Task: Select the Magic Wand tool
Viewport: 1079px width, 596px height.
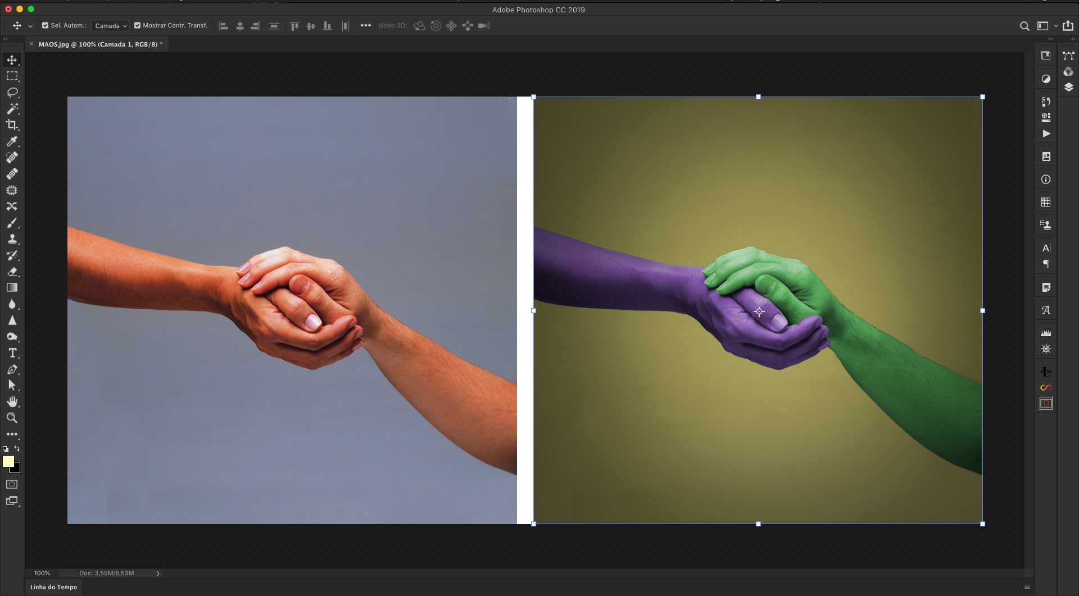Action: 12,108
